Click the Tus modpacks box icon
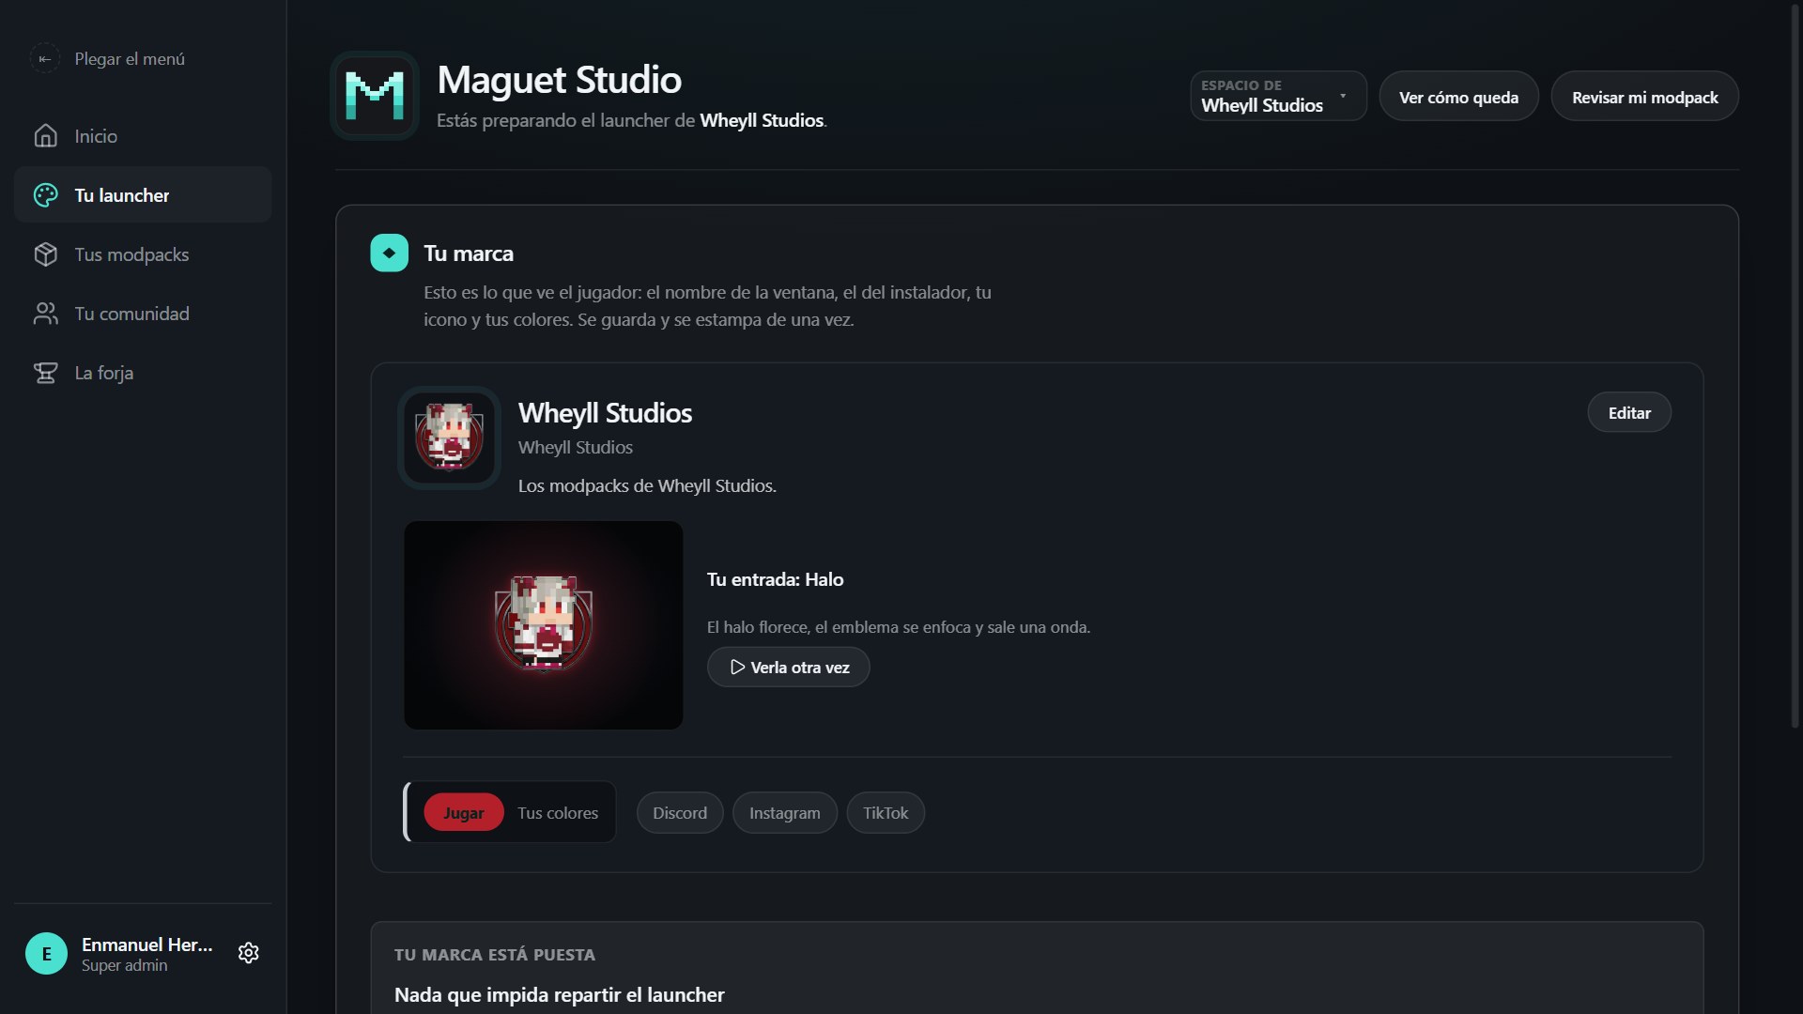 click(x=45, y=254)
